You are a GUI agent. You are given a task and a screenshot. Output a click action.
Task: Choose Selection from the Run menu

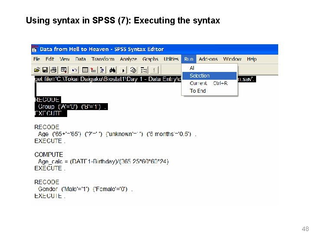[x=210, y=76]
